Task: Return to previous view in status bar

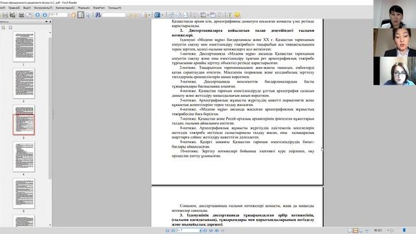Action: point(216,231)
